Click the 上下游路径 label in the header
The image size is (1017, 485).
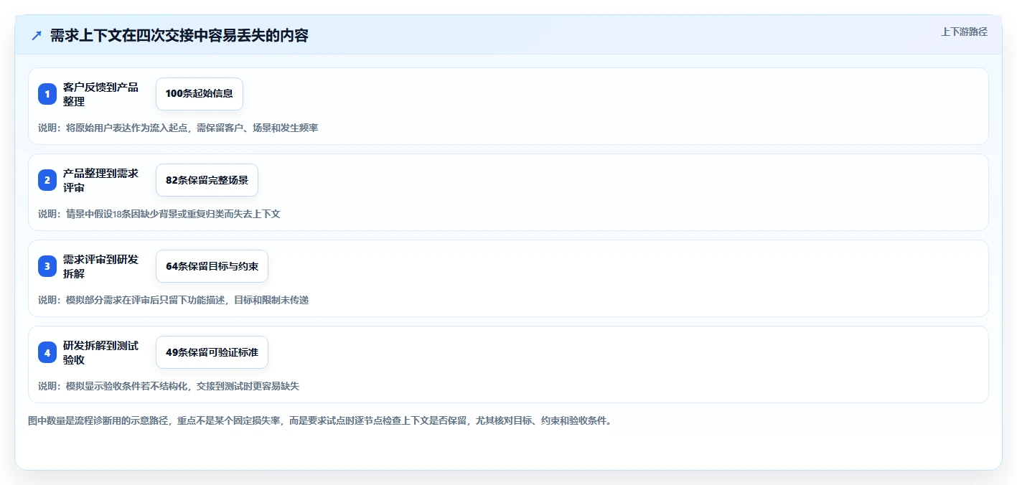965,32
